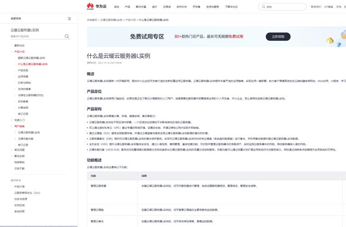The width and height of the screenshot is (346, 227).
Task: Expand the 最佳实践 tree section
Action: (11, 156)
